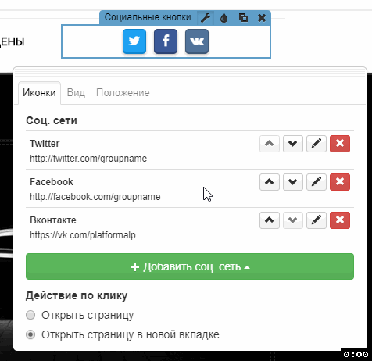Image resolution: width=372 pixels, height=361 pixels.
Task: Edit the Twitter entry with pencil icon
Action: point(317,144)
